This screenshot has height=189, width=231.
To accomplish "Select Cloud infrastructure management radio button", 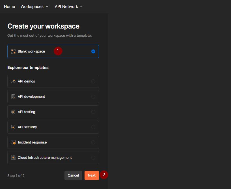I will pos(93,158).
